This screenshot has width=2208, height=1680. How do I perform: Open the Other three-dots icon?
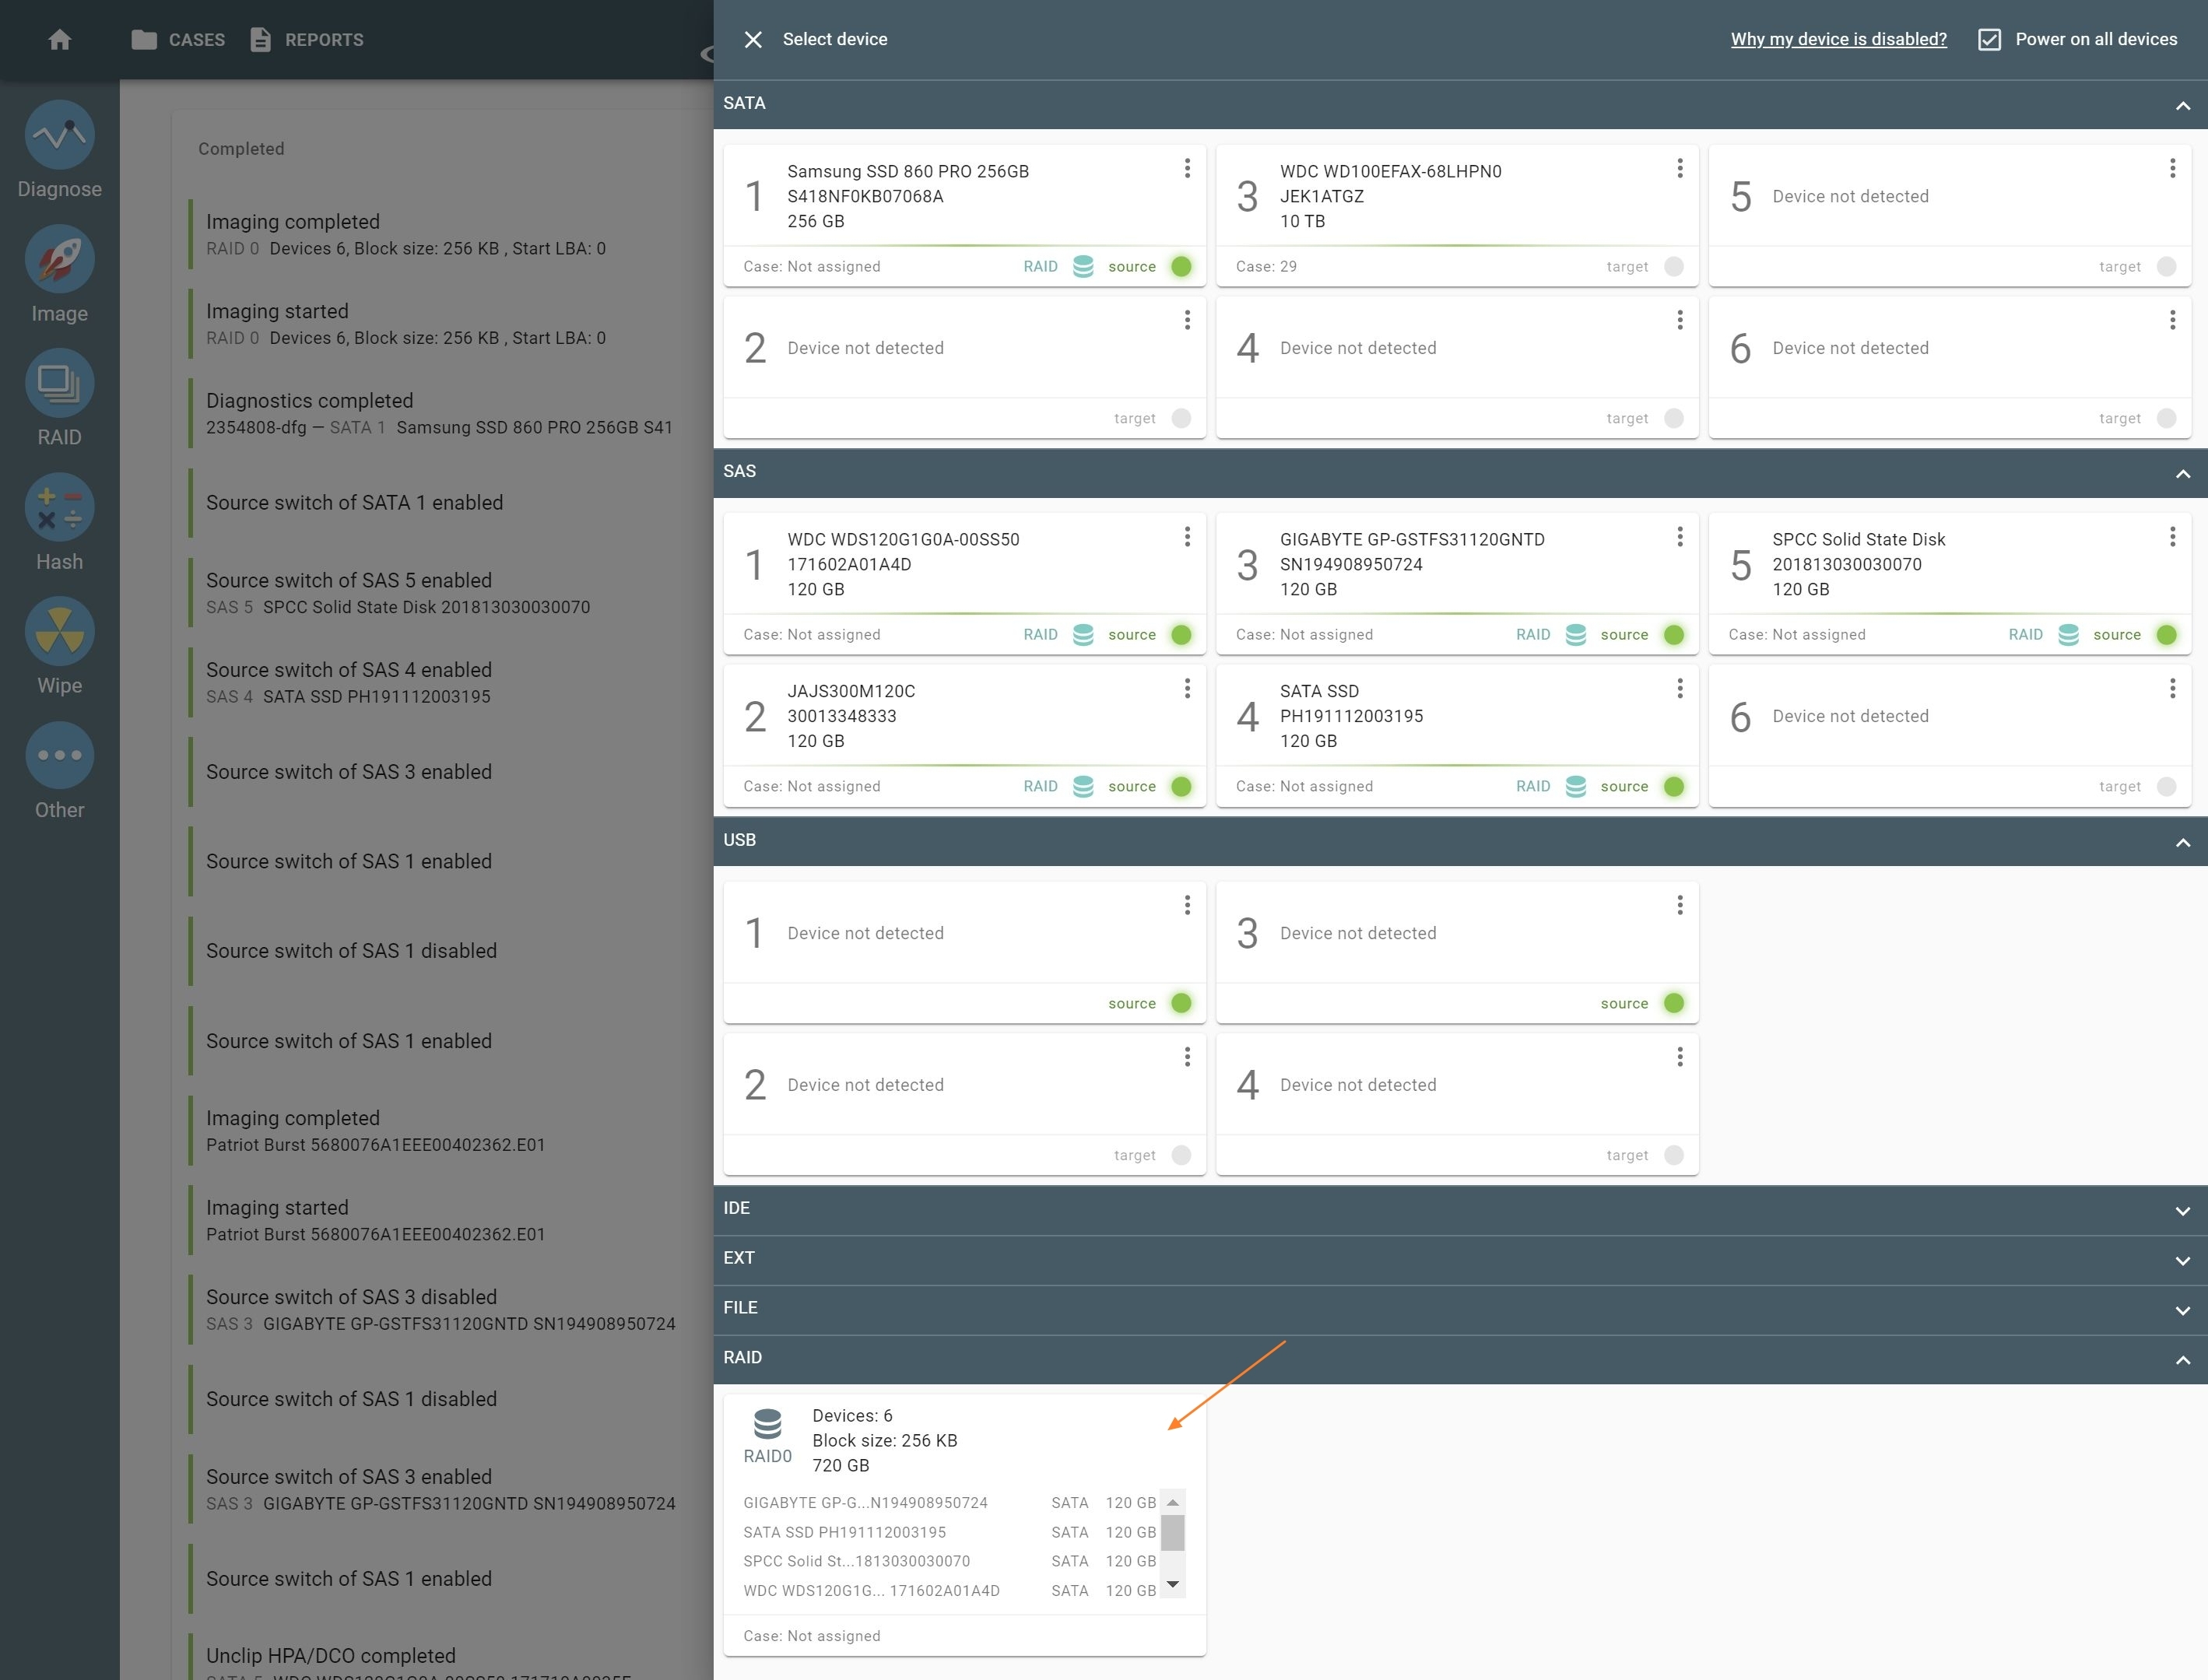59,756
